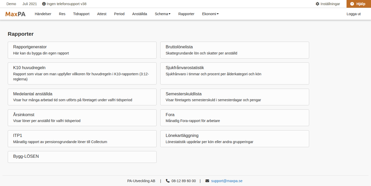
Task: Expand the Schema dropdown menu
Action: [163, 14]
